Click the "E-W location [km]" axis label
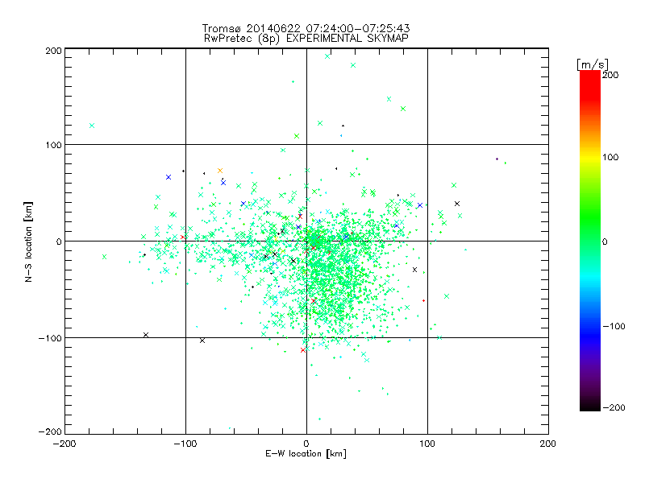Viewport: 645px width, 483px height. (306, 454)
